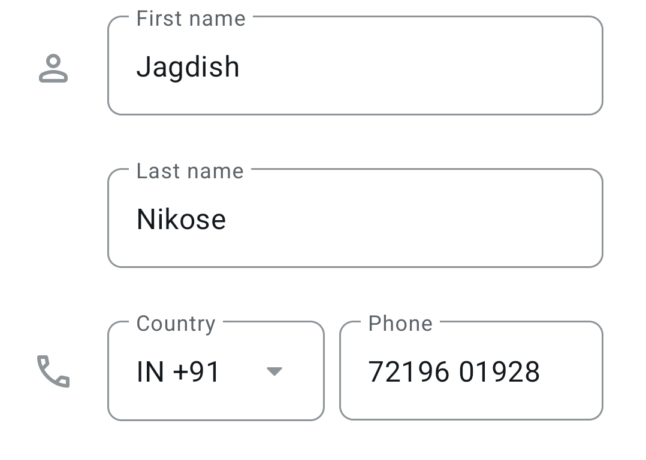Click the person contact icon
This screenshot has width=646, height=460.
[53, 68]
